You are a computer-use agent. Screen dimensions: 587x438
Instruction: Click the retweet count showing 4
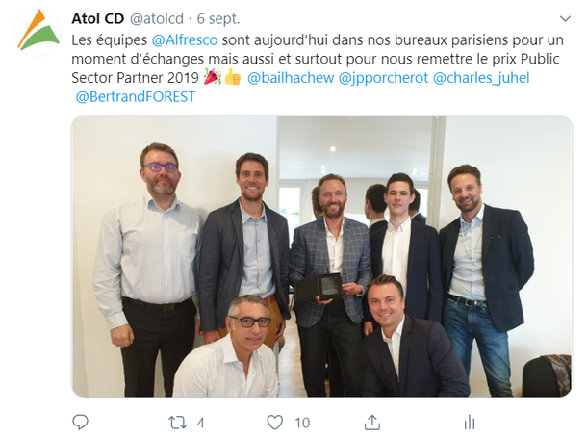coord(201,423)
